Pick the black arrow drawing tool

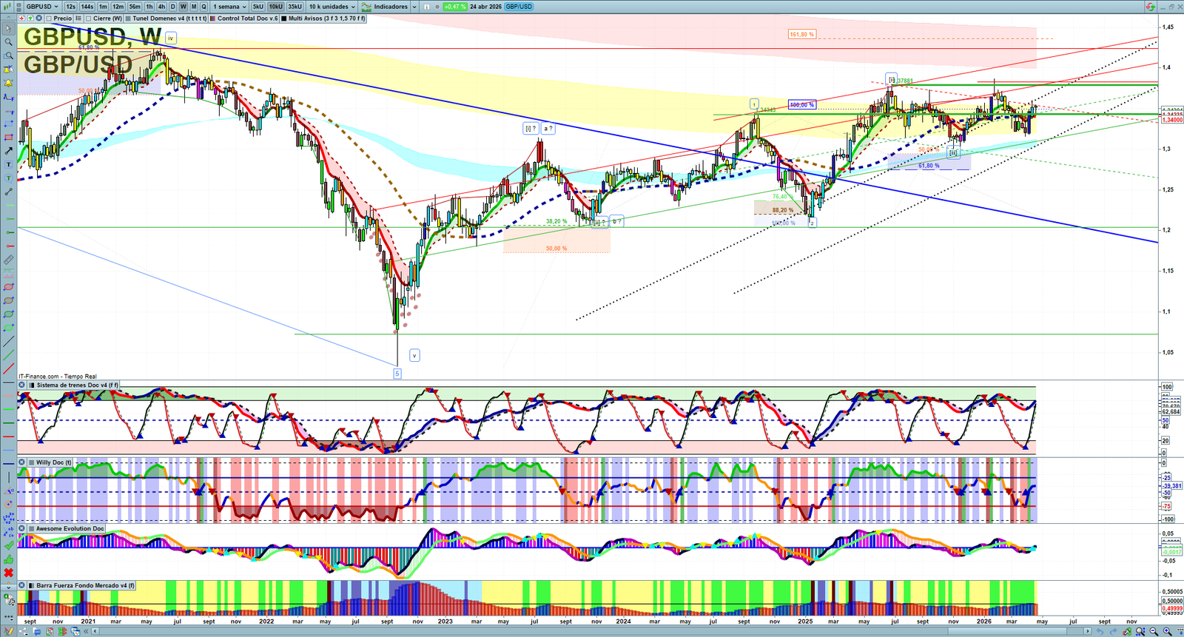8,151
